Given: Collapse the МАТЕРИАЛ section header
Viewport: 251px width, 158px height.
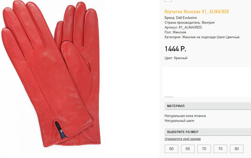Looking at the screenshot, I should tap(208, 106).
